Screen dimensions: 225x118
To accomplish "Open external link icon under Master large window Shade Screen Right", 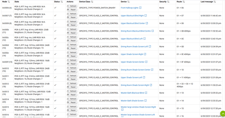I will pyautogui.click(x=122, y=110).
